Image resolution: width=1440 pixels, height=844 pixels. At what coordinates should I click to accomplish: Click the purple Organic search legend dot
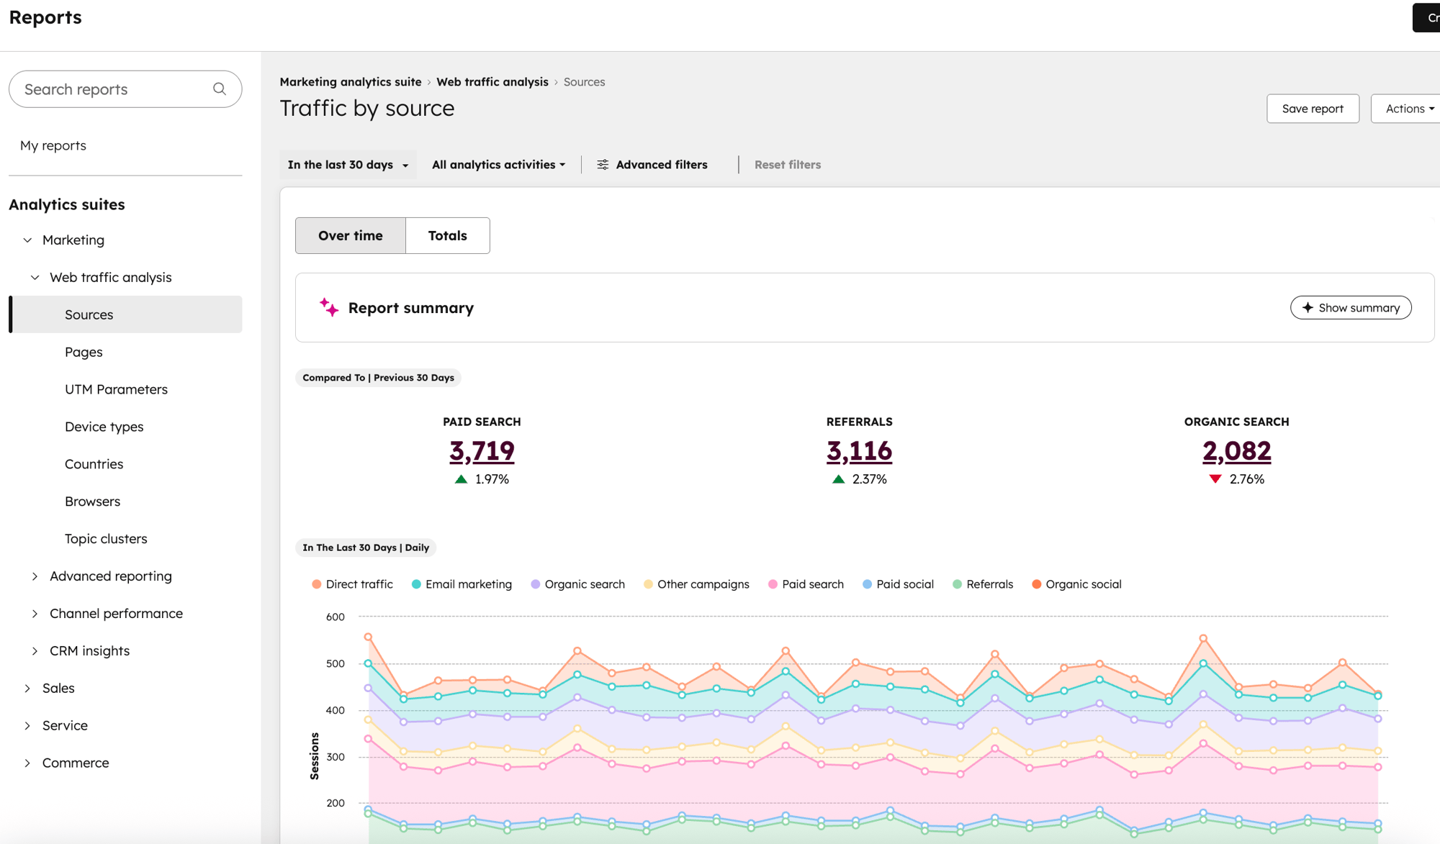534,584
